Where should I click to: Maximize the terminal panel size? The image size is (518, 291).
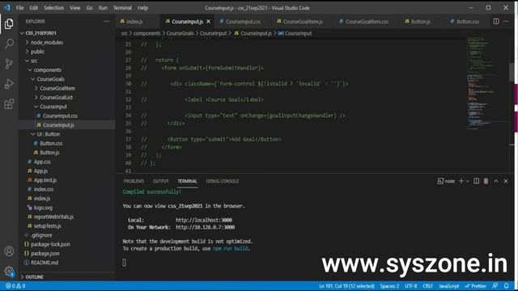496,181
